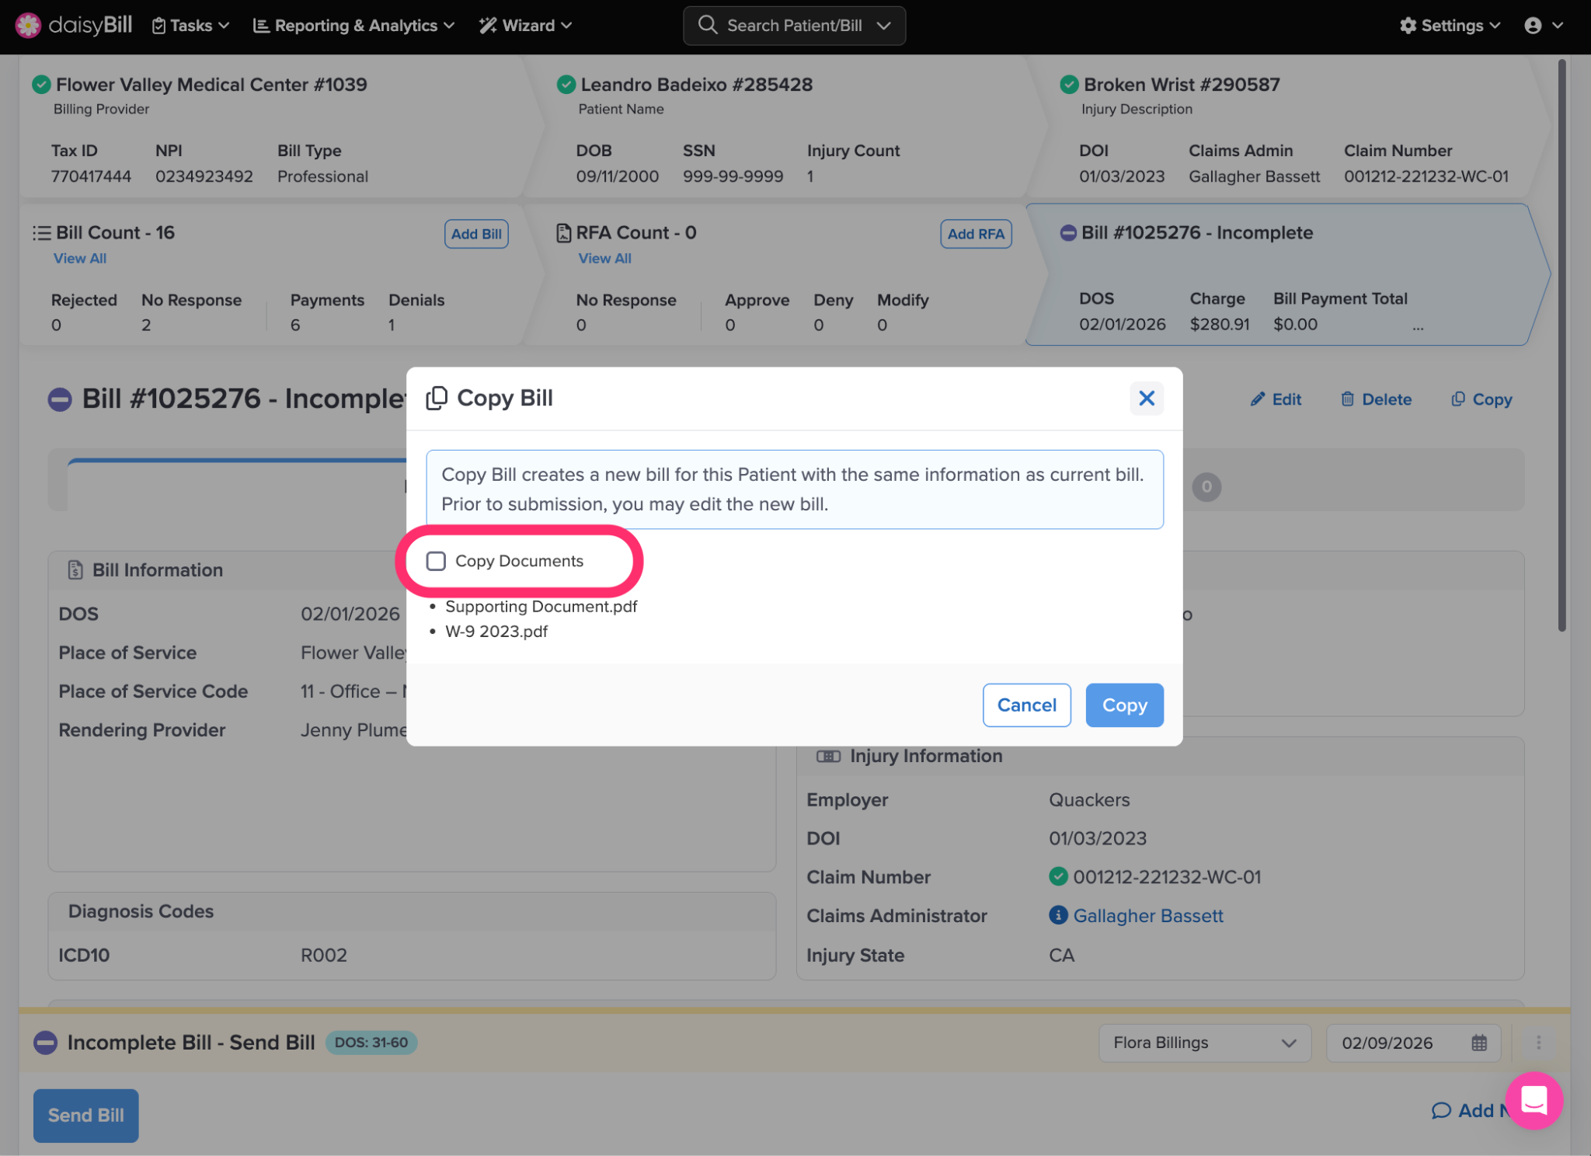
Task: Click the Search Patient/Bill input field
Action: (x=793, y=26)
